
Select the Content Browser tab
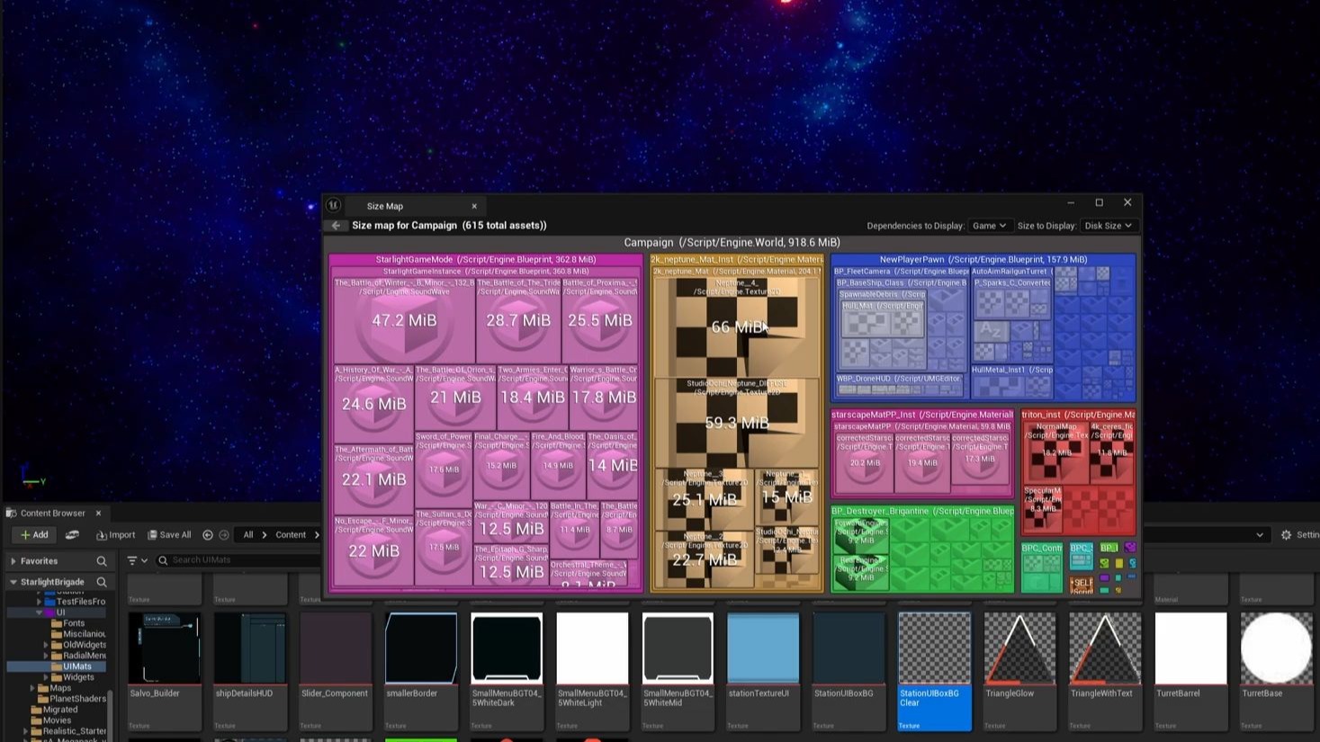53,514
